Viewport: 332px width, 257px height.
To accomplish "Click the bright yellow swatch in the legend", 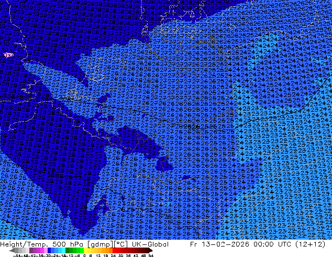I will tap(85, 250).
